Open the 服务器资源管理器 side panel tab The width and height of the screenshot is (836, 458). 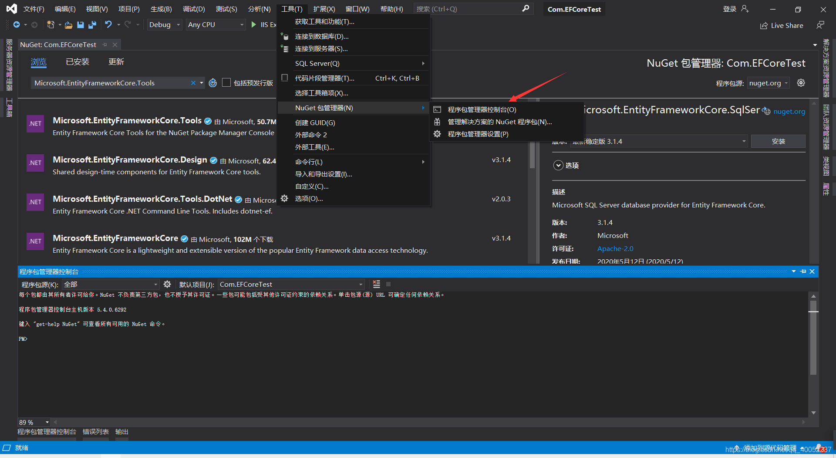[9, 65]
